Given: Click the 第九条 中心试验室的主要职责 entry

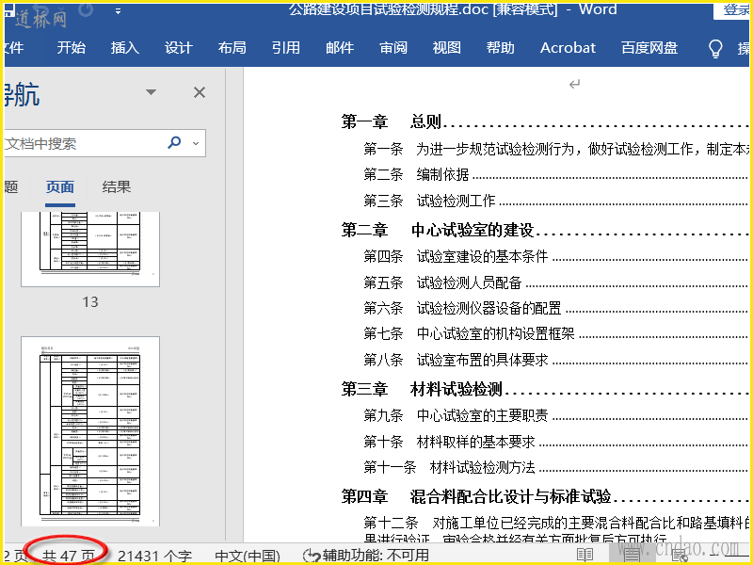Looking at the screenshot, I should pyautogui.click(x=555, y=415).
